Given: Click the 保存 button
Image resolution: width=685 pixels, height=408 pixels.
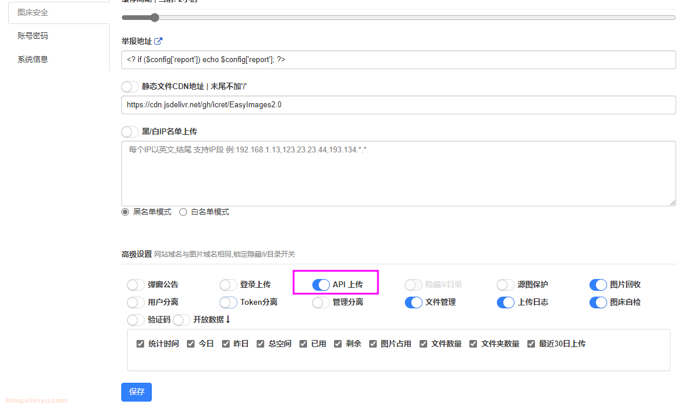Looking at the screenshot, I should pos(136,392).
